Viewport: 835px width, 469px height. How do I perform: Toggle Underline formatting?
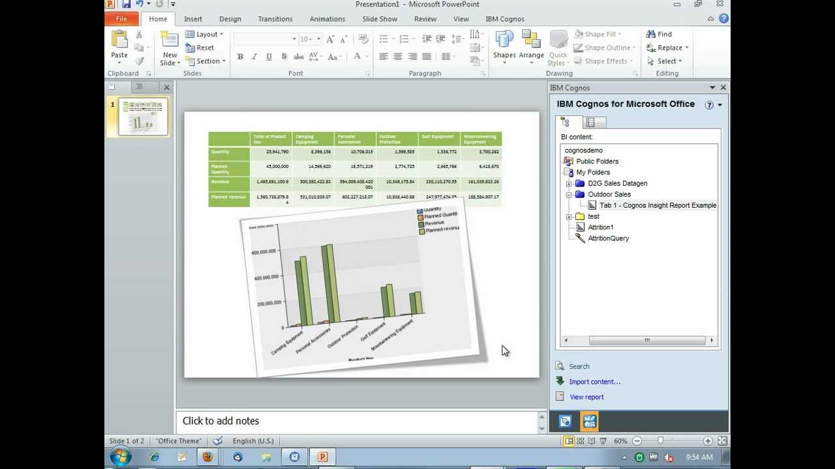click(x=269, y=57)
